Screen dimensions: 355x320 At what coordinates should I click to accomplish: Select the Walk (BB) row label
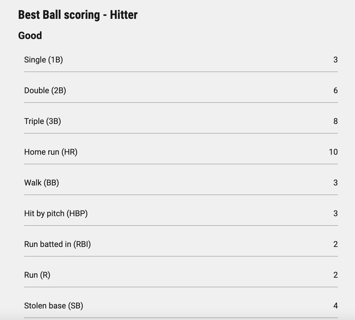(x=42, y=183)
